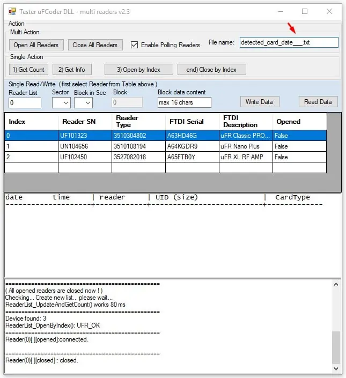Screen dimensions: 346x378
Task: Minimize the Tester uFCoder window
Action: tap(281, 11)
